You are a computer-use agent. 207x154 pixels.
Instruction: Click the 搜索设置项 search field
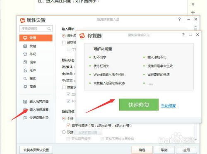click(36, 29)
